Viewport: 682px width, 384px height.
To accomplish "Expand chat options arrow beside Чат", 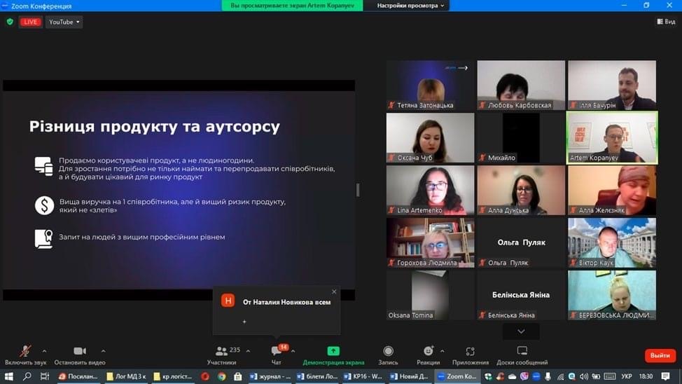I will point(293,351).
